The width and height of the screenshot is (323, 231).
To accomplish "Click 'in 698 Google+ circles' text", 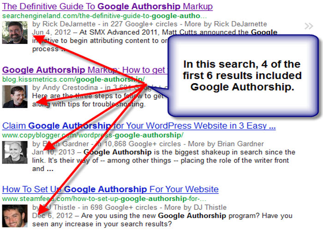I will 120,207.
